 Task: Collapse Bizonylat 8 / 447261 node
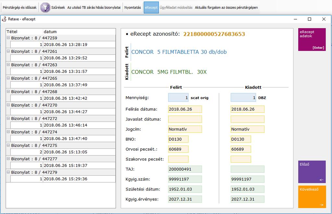pos(8,51)
